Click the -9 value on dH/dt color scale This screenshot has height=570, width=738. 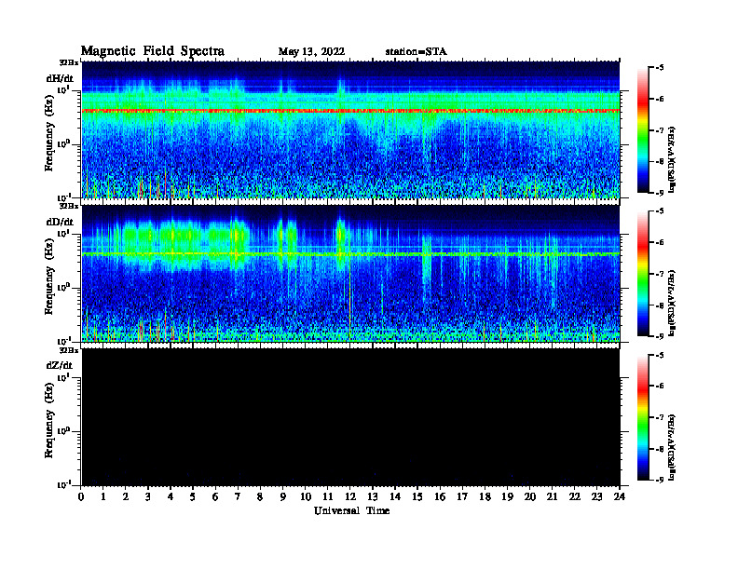[660, 193]
